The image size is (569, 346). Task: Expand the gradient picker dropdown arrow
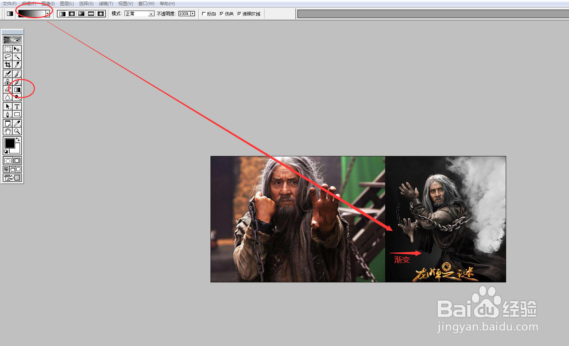(48, 13)
